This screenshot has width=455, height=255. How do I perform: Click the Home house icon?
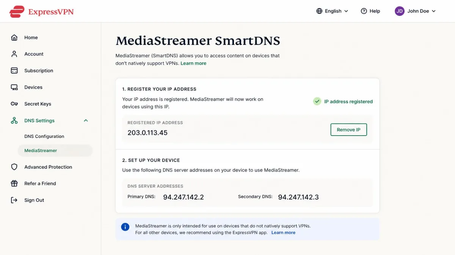14,37
